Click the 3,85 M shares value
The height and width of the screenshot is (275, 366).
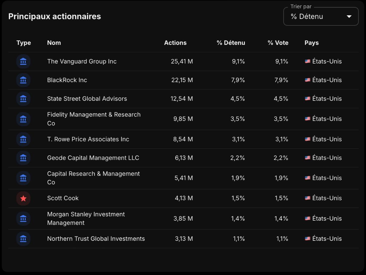tap(184, 218)
